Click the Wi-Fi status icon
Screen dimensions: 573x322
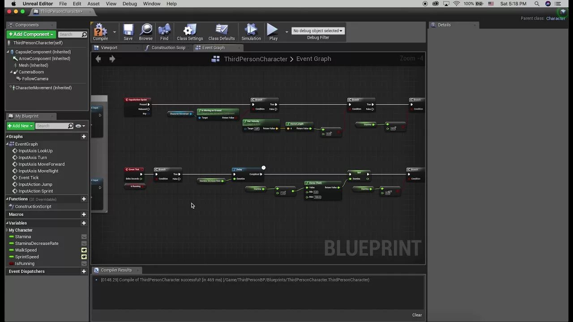pos(457,4)
